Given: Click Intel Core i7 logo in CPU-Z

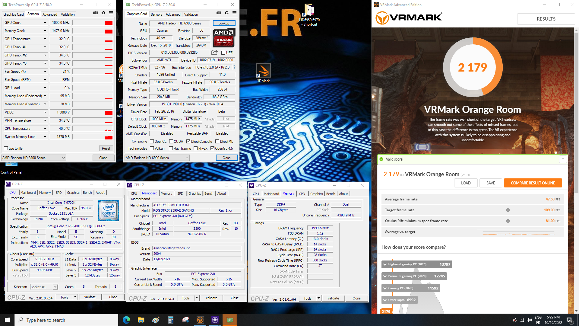Looking at the screenshot, I should click(109, 210).
